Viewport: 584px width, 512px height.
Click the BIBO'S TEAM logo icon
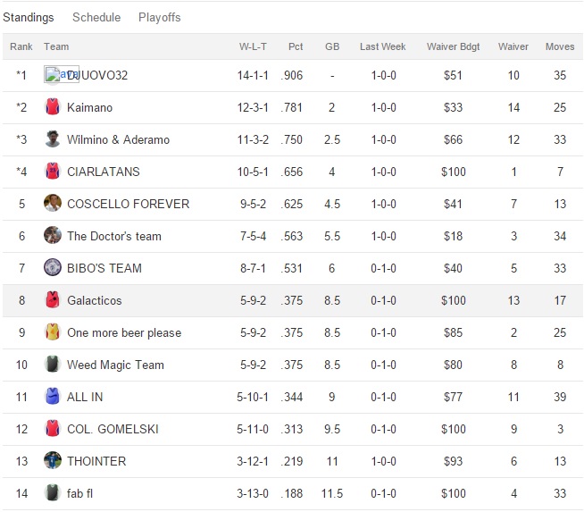52,268
